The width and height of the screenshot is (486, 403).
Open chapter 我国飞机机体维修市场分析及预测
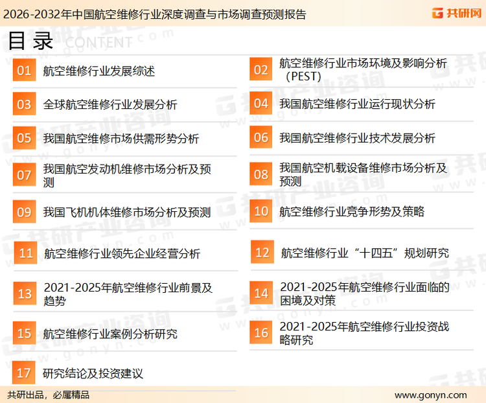click(x=127, y=213)
